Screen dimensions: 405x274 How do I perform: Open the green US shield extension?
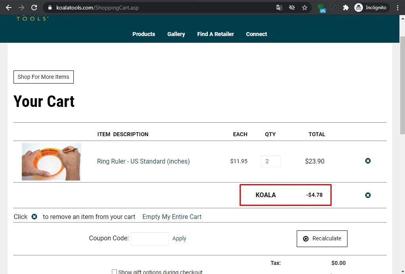[321, 8]
